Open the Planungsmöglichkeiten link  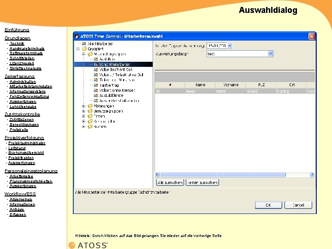31,181
